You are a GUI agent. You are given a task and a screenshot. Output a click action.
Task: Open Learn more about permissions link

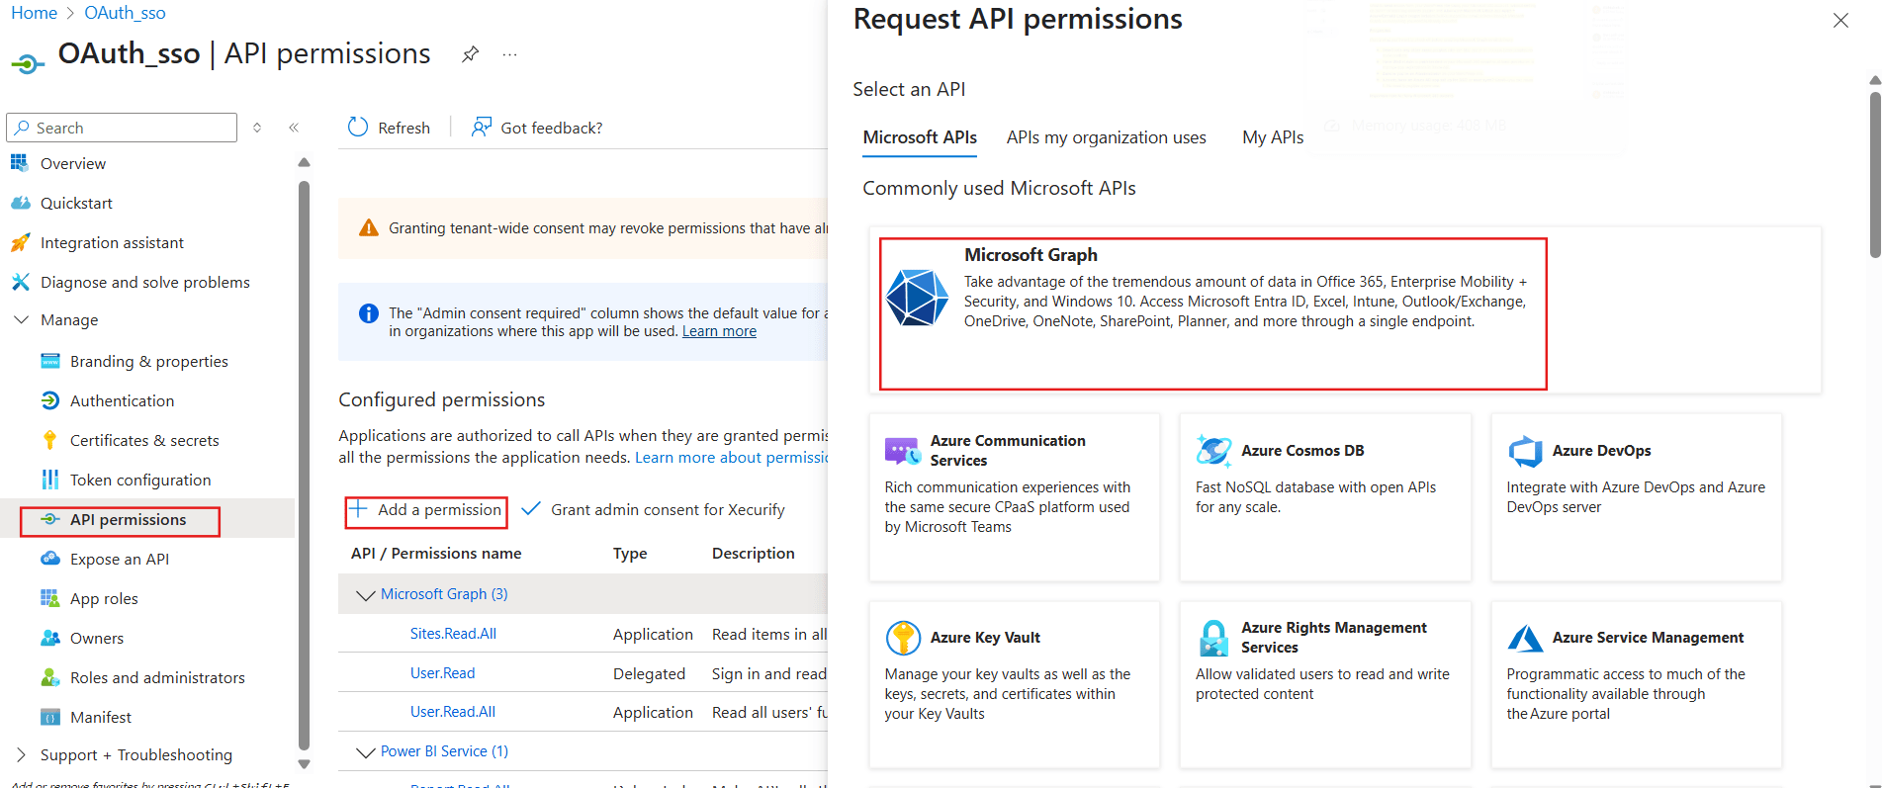point(732,458)
